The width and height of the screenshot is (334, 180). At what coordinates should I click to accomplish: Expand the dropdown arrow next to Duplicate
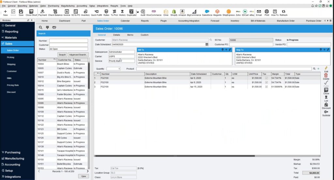click(138, 12)
